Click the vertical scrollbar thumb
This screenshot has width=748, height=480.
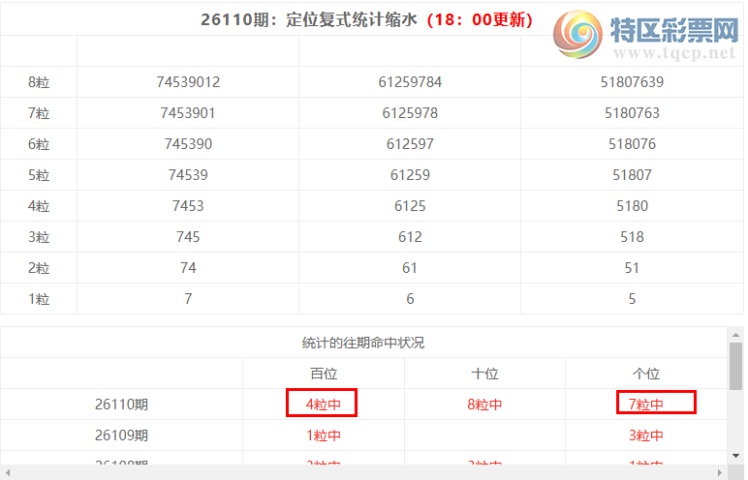pos(735,366)
